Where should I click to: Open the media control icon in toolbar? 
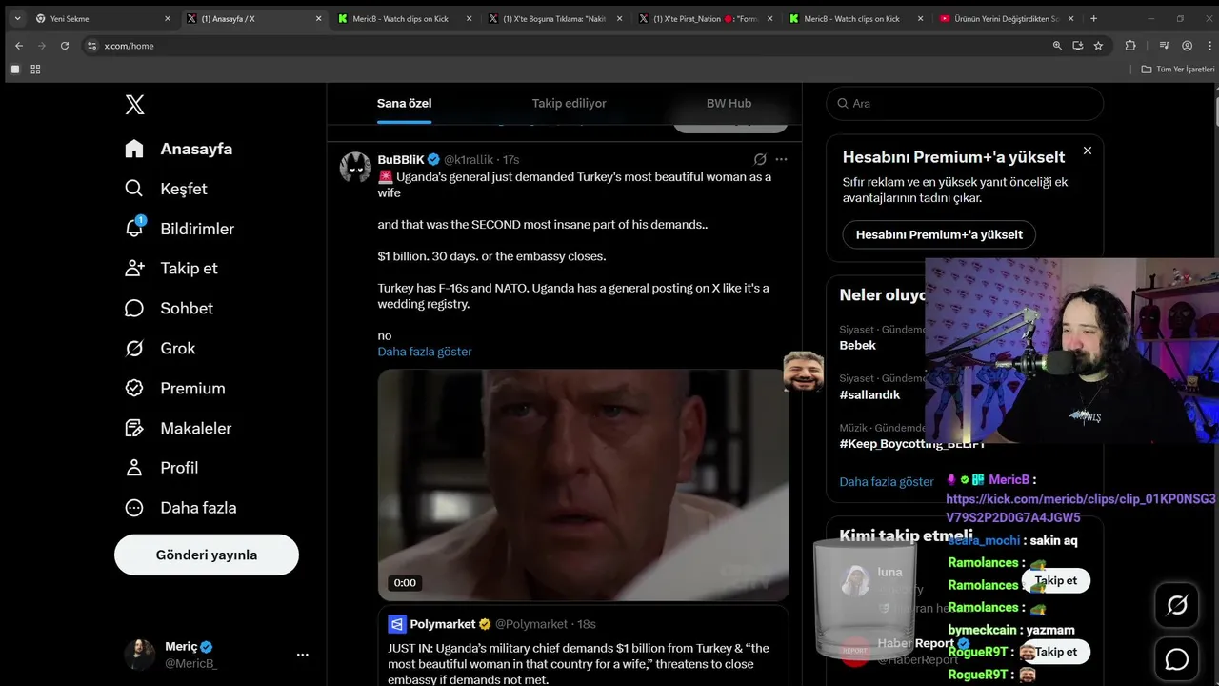(1164, 46)
